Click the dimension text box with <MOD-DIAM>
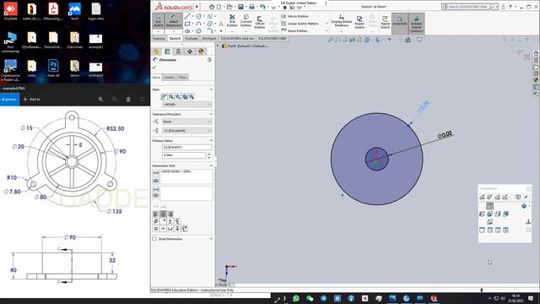Viewport: 540px width, 304px height. [186, 176]
